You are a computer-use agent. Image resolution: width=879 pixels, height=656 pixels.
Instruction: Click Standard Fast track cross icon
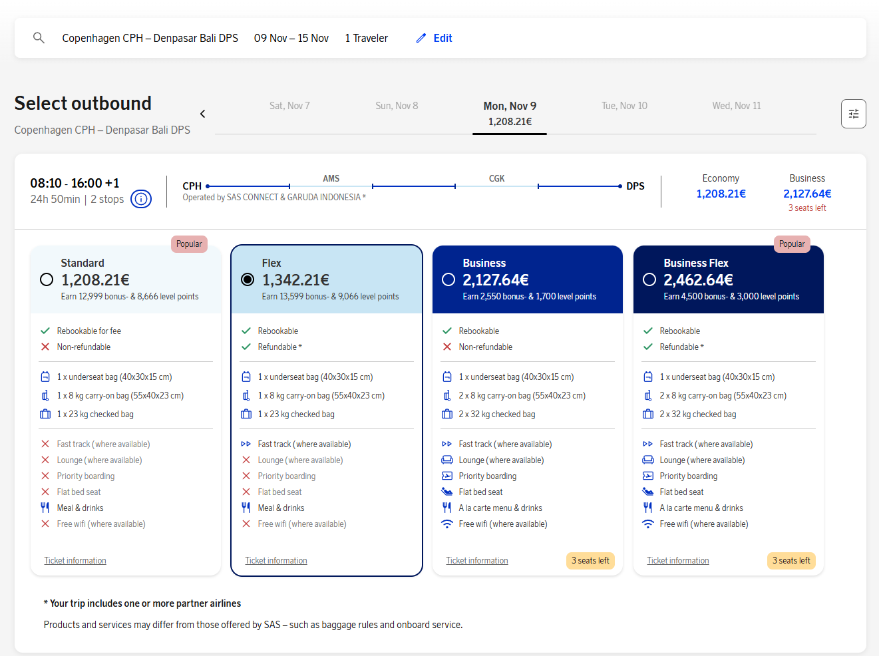(45, 444)
